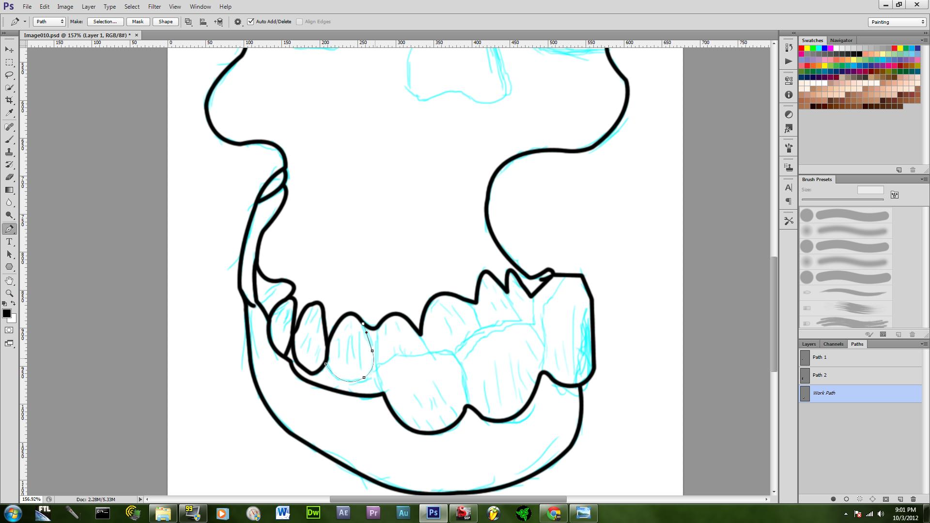This screenshot has width=930, height=523.
Task: Toggle Auto Add/Delete checkbox
Action: coord(250,22)
